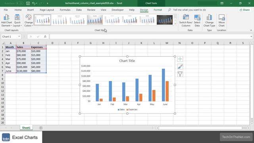
Task: Select the dark black chart style thumbnail
Action: pyautogui.click(x=165, y=20)
